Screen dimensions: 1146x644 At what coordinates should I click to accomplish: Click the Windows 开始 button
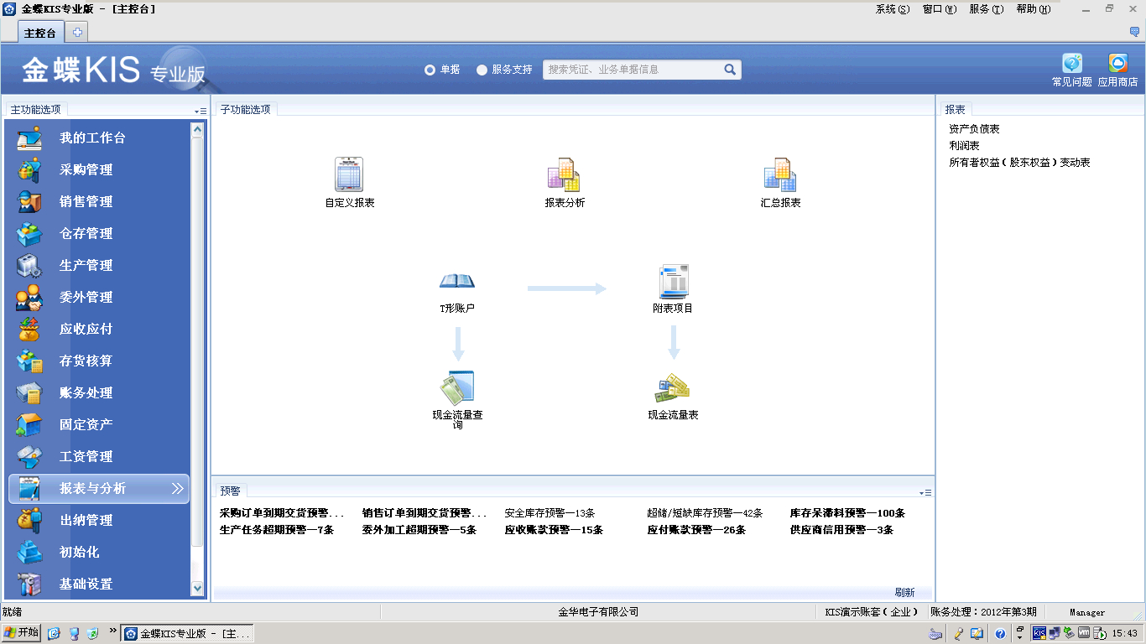pos(21,633)
